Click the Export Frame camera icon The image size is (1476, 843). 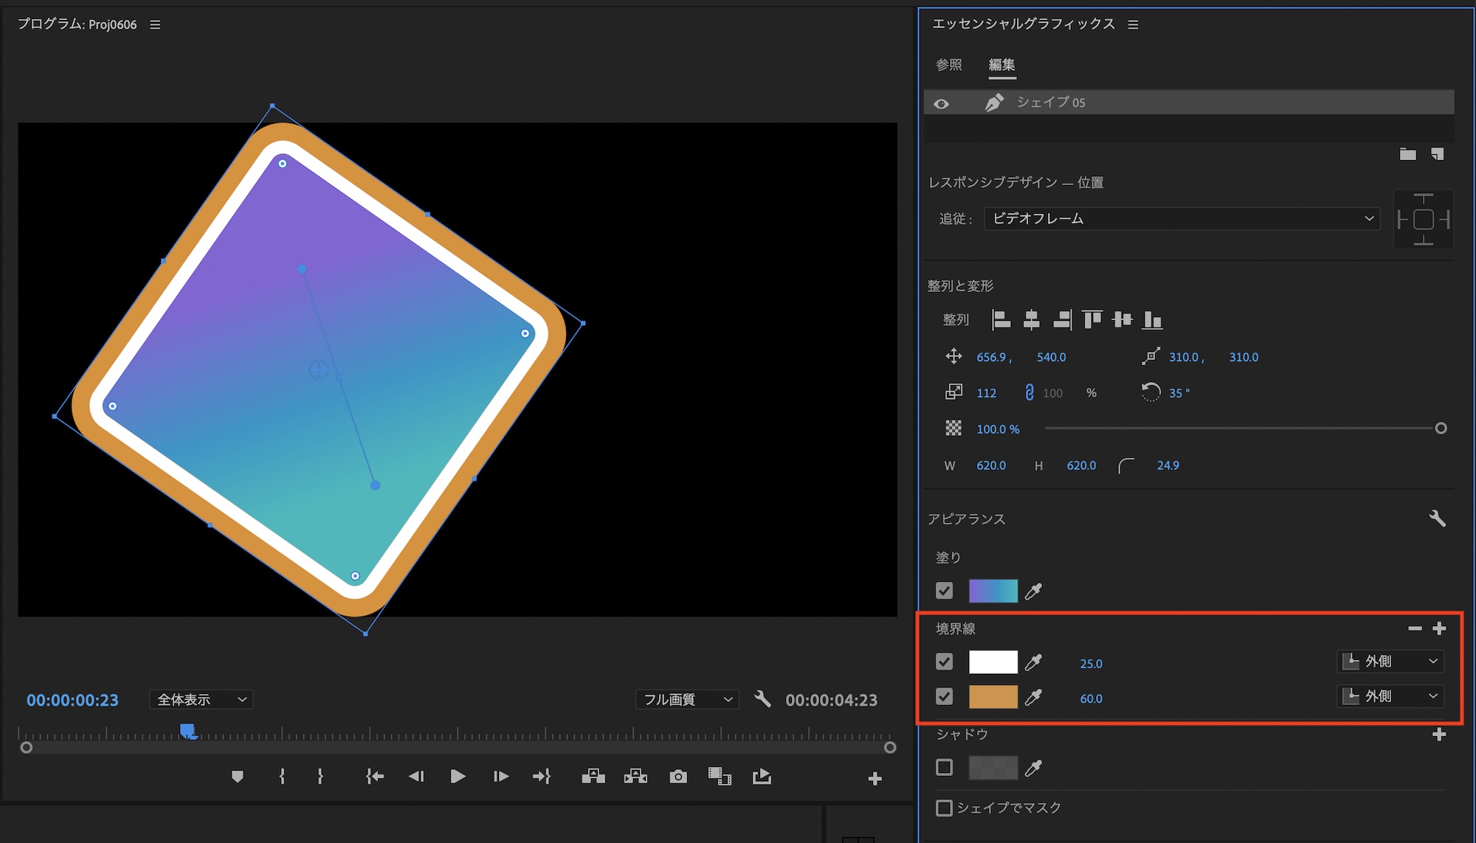pos(677,777)
